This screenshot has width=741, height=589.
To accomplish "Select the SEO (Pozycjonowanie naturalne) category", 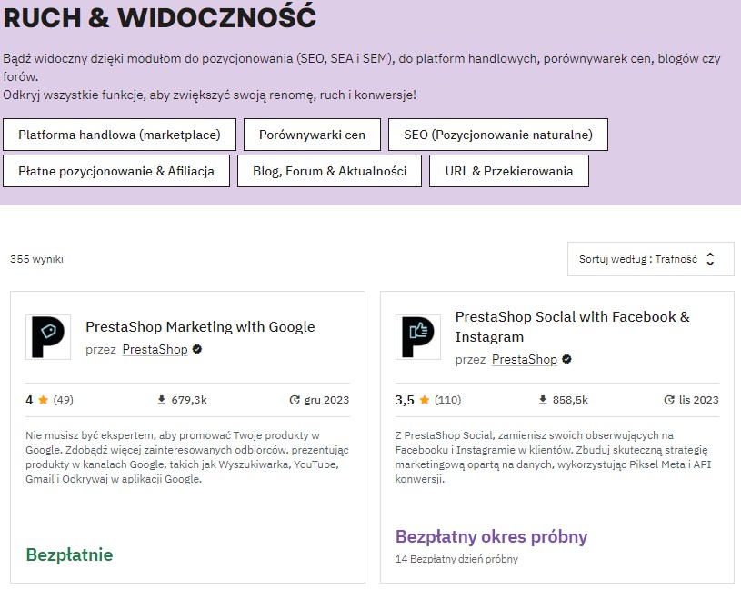I will click(x=497, y=135).
